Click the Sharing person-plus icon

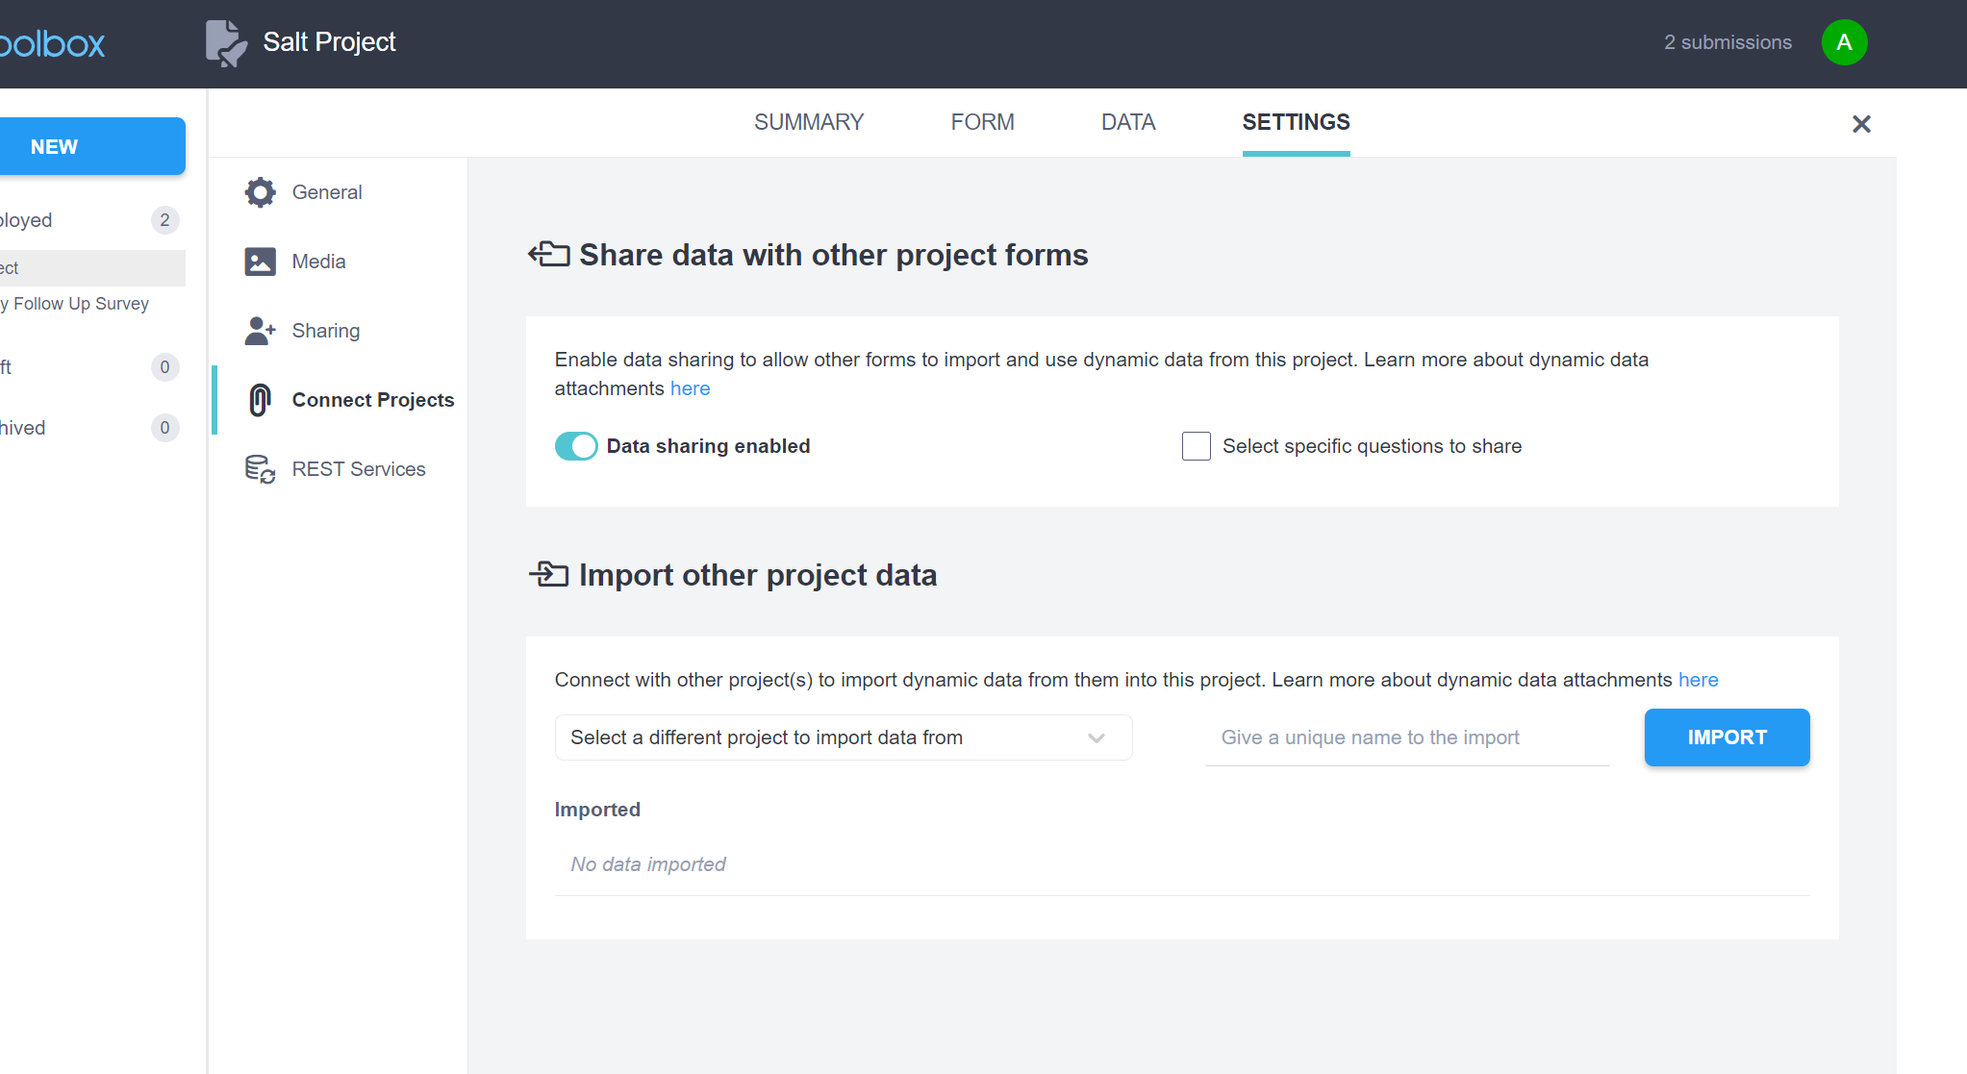260,331
